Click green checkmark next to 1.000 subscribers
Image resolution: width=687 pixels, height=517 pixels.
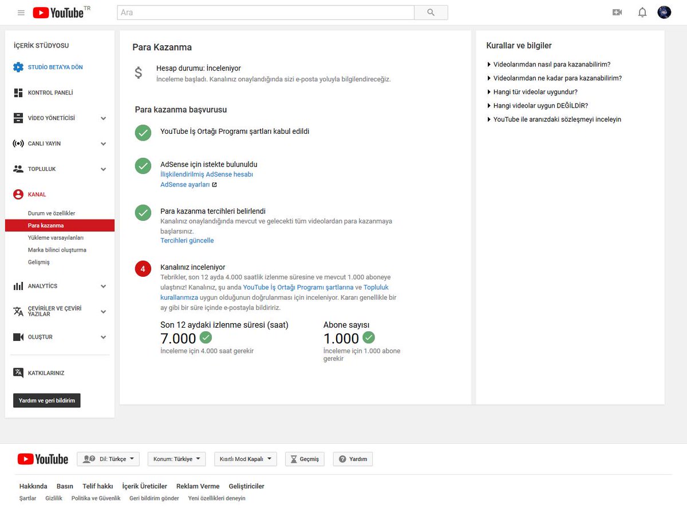(369, 337)
